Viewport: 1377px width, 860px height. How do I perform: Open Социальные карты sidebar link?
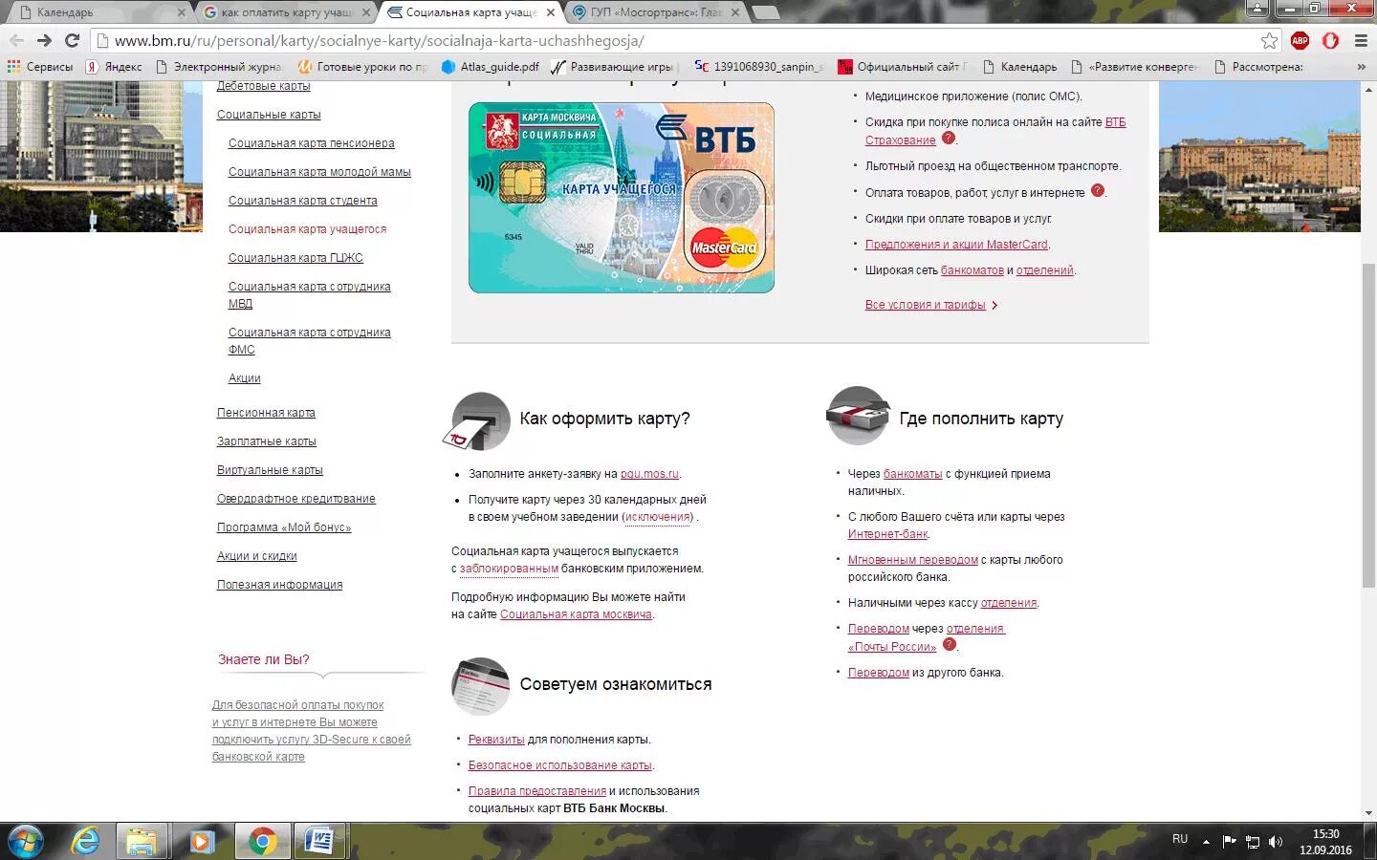pyautogui.click(x=269, y=115)
